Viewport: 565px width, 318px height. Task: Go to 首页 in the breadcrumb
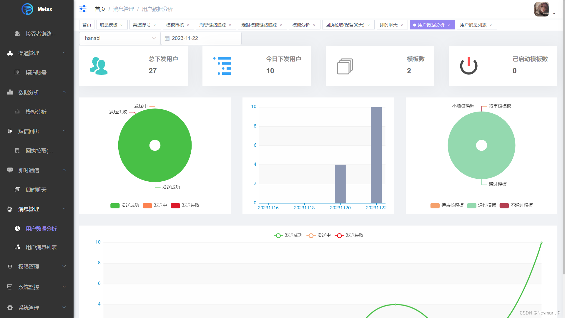100,9
